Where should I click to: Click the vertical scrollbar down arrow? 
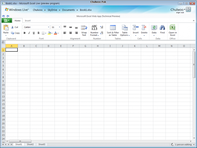pyautogui.click(x=194, y=138)
